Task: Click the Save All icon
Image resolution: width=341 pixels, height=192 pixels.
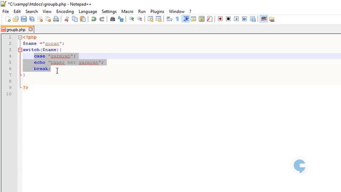Action: pyautogui.click(x=32, y=19)
